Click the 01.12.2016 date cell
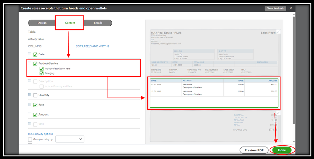The height and width of the screenshot is (159, 314). tap(156, 85)
